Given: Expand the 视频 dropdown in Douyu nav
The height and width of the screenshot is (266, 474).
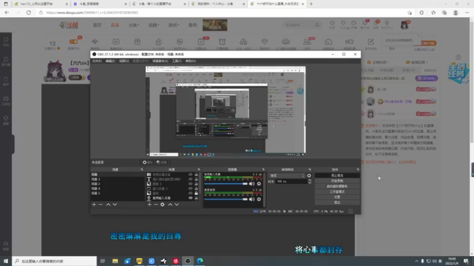Looking at the screenshot, I should coord(153,25).
